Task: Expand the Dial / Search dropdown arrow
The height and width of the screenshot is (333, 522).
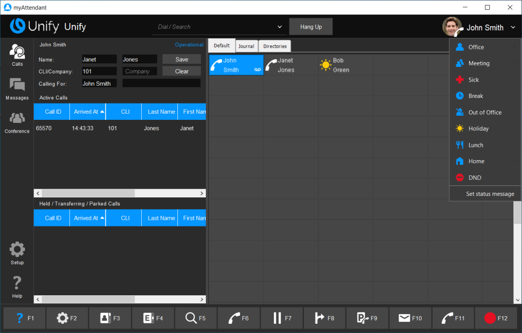Action: tap(279, 27)
